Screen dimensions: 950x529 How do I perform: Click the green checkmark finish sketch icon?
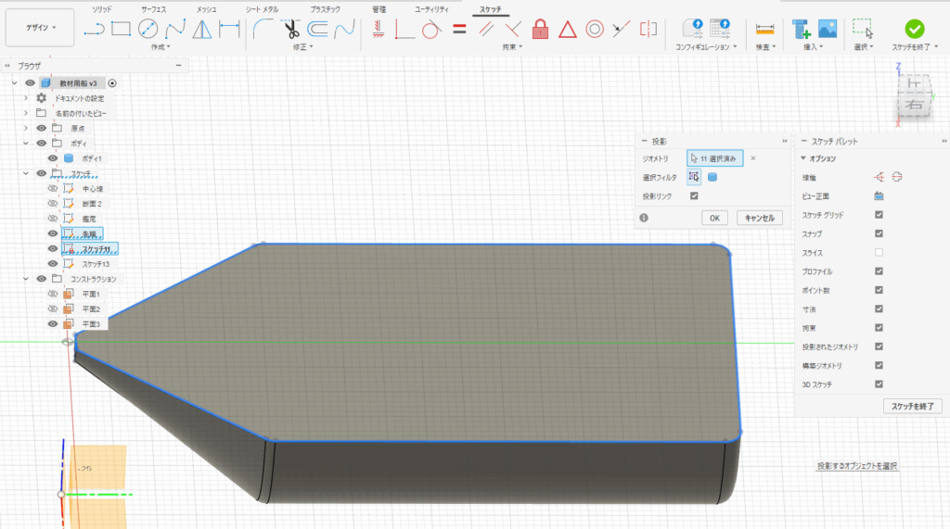[x=914, y=29]
